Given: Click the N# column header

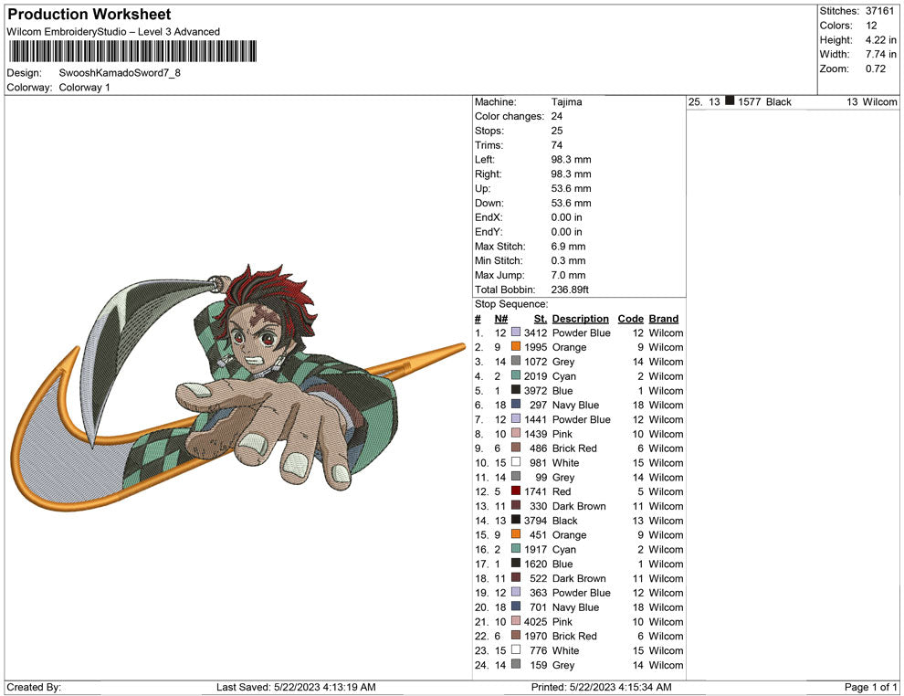Looking at the screenshot, I should click(500, 319).
